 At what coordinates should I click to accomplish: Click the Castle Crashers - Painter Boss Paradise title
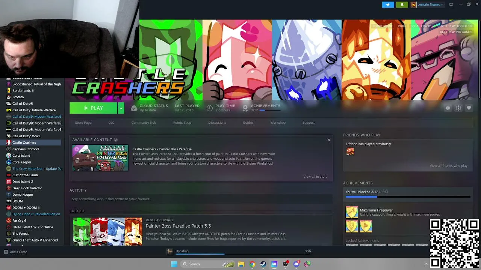click(x=162, y=149)
